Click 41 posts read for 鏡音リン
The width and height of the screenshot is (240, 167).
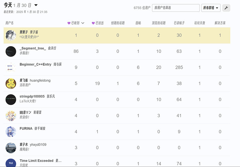(x=179, y=116)
